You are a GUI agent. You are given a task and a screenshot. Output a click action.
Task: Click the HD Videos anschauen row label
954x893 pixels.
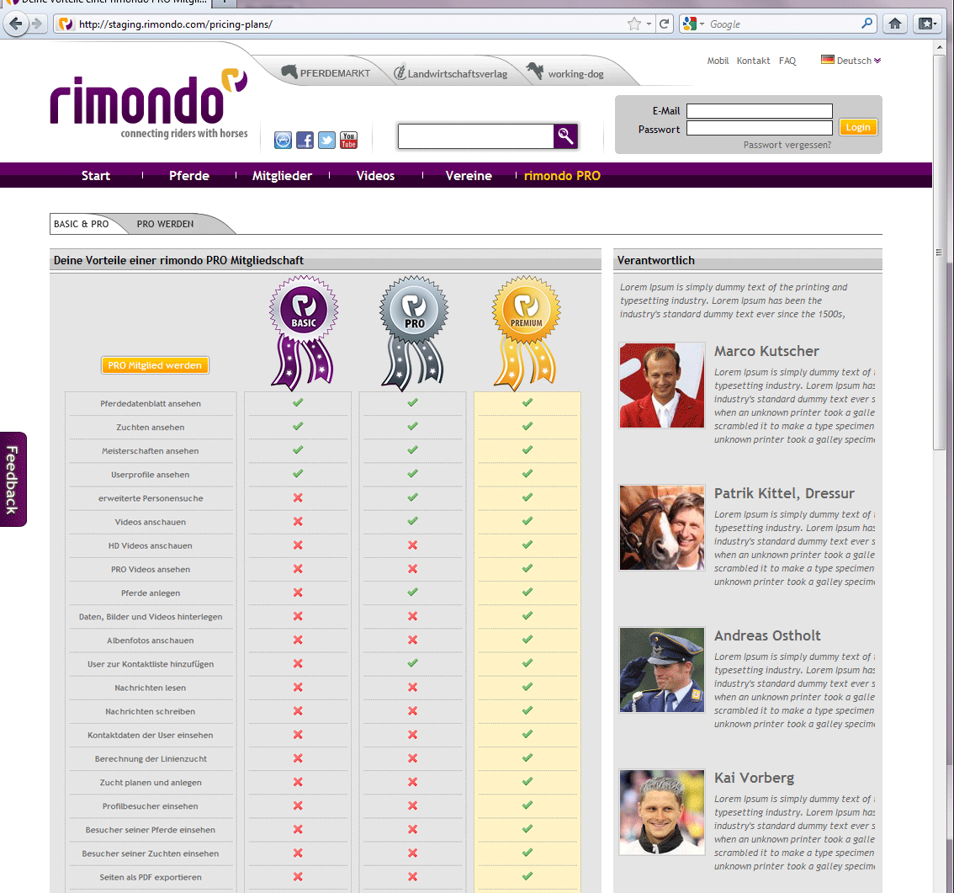coord(151,545)
